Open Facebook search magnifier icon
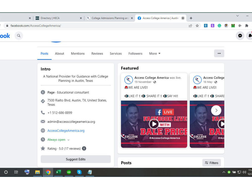This screenshot has height=189, width=252. (19, 36)
